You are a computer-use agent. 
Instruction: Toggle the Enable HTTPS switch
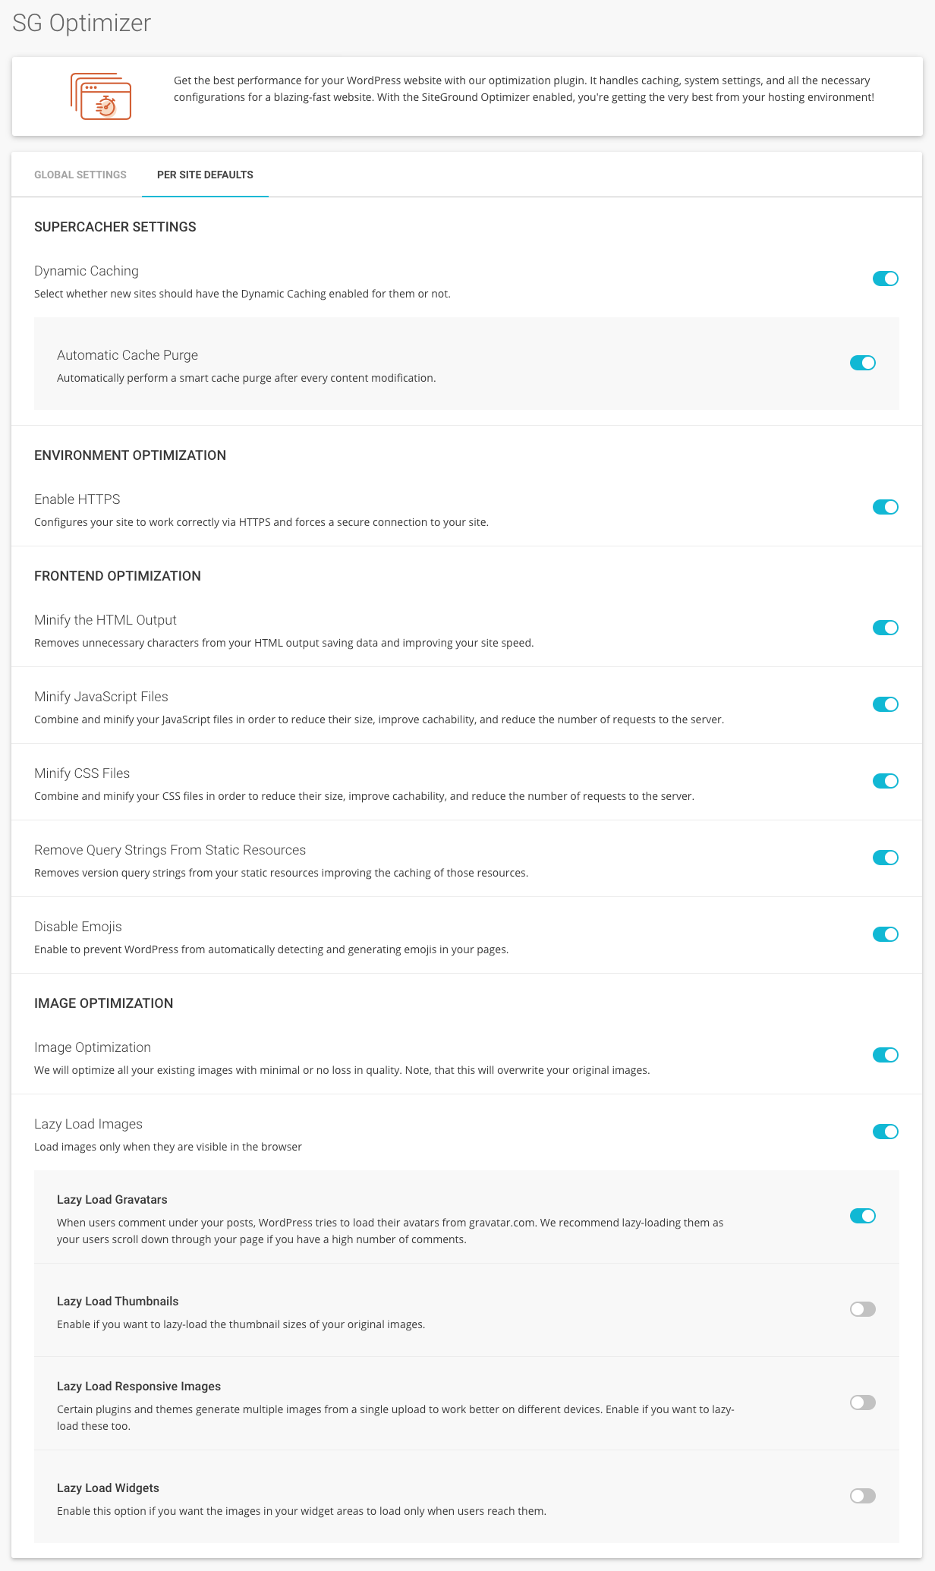(x=885, y=507)
